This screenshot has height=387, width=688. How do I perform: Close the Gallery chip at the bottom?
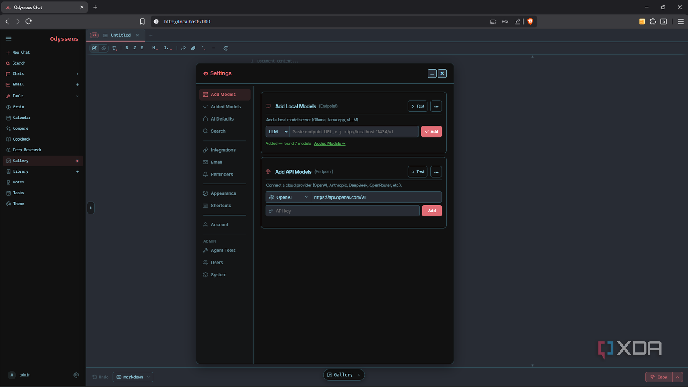(359, 375)
